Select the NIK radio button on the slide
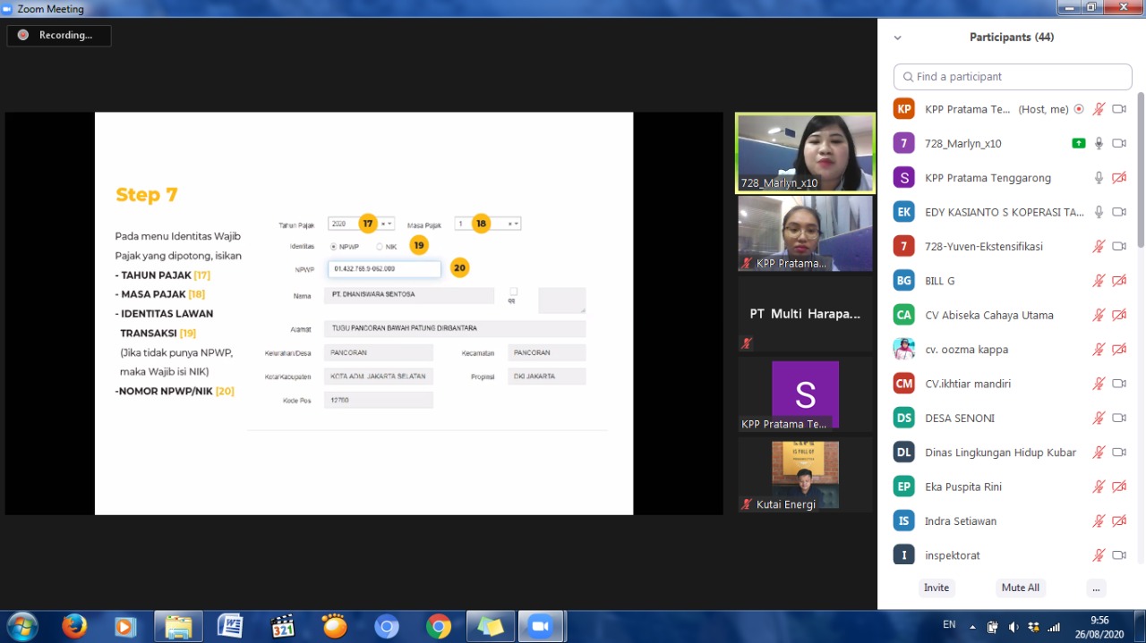Screen dimensions: 1146x643 coord(380,246)
